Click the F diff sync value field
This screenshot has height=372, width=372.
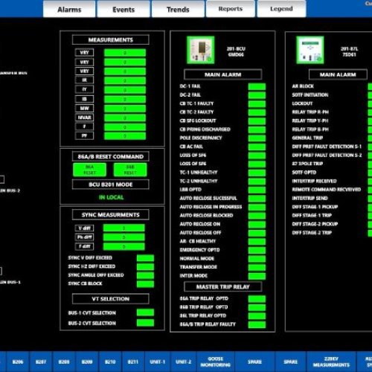tap(124, 246)
